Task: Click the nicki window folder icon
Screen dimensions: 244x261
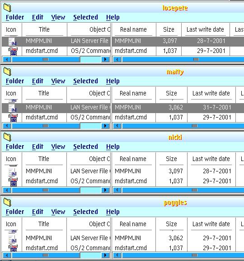Action: pyautogui.click(x=7, y=138)
